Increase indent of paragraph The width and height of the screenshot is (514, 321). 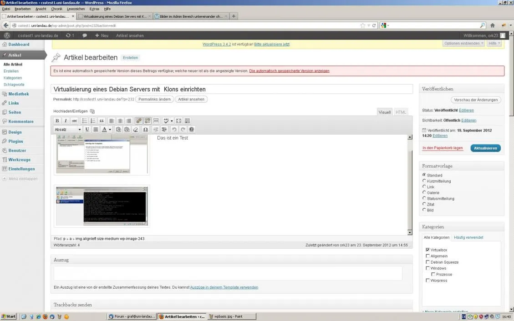click(164, 129)
